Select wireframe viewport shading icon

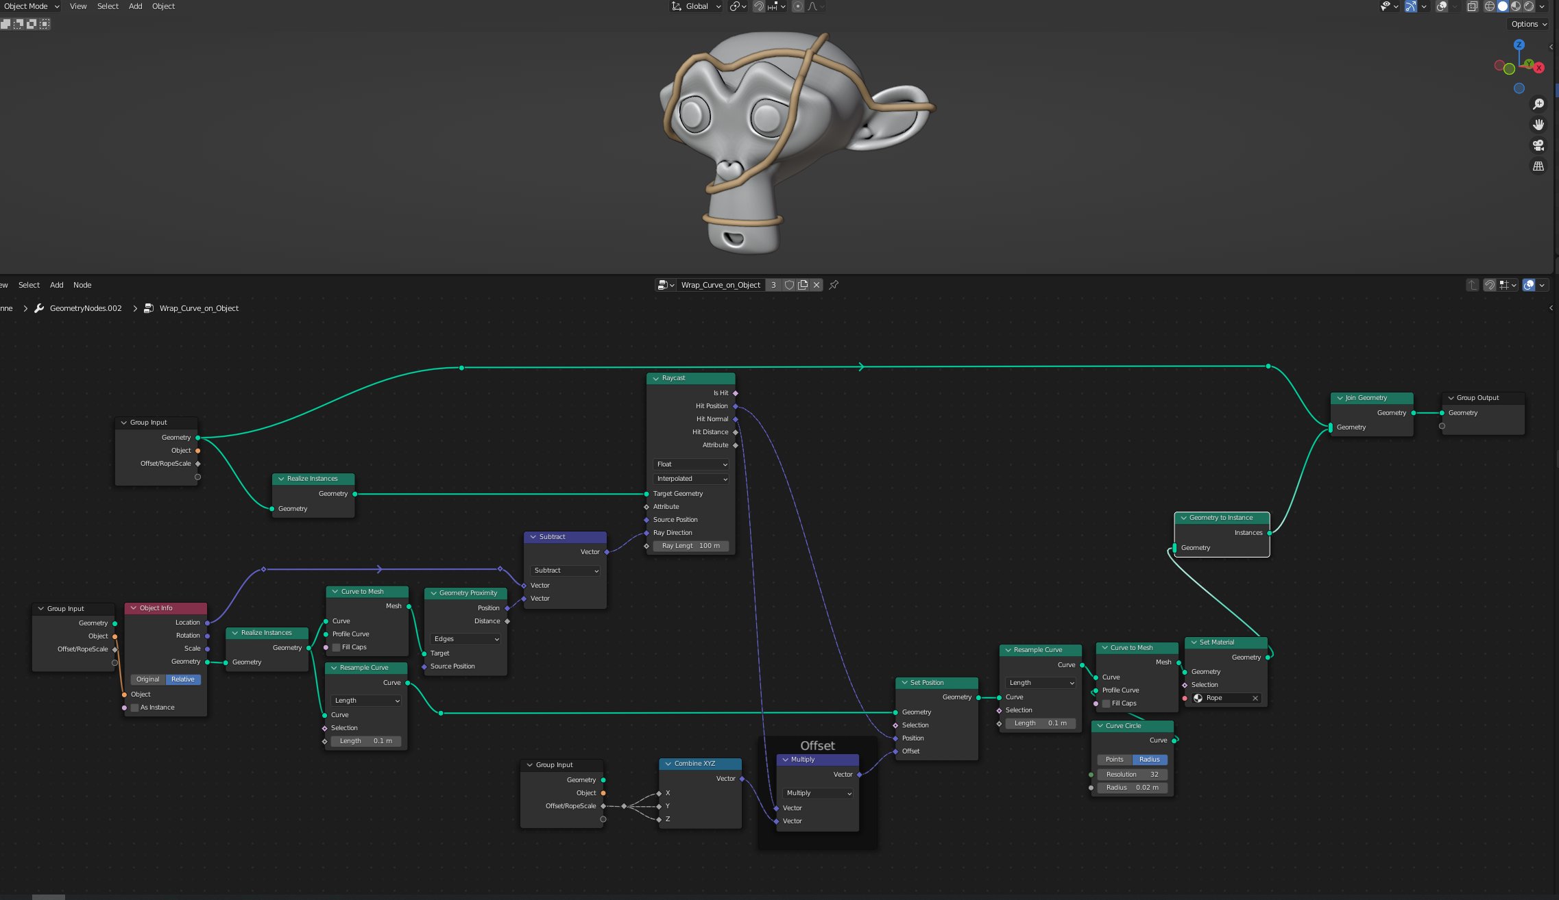tap(1489, 6)
